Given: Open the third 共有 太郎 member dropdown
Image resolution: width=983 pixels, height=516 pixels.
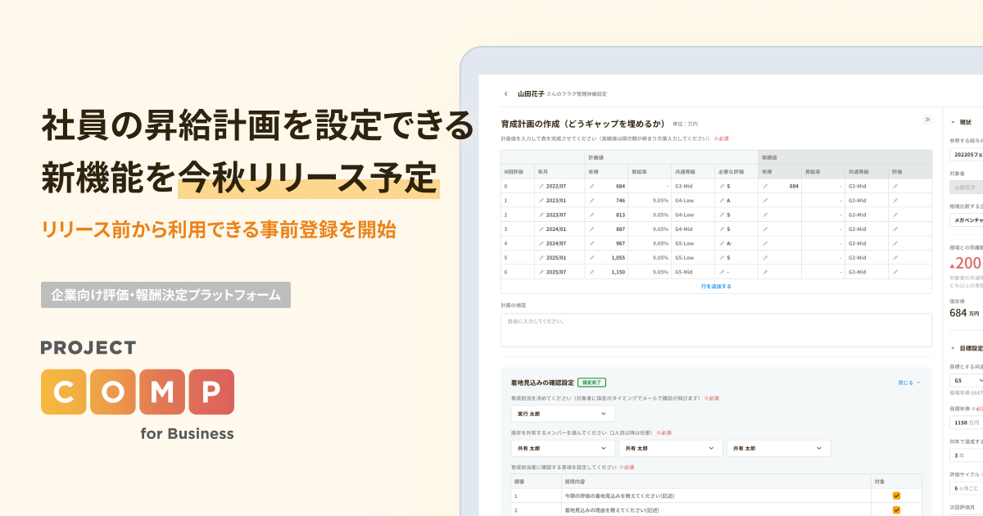Looking at the screenshot, I should [x=777, y=448].
